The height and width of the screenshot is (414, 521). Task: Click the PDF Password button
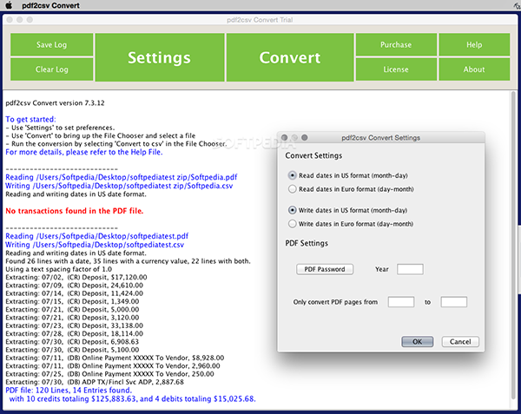coord(325,269)
